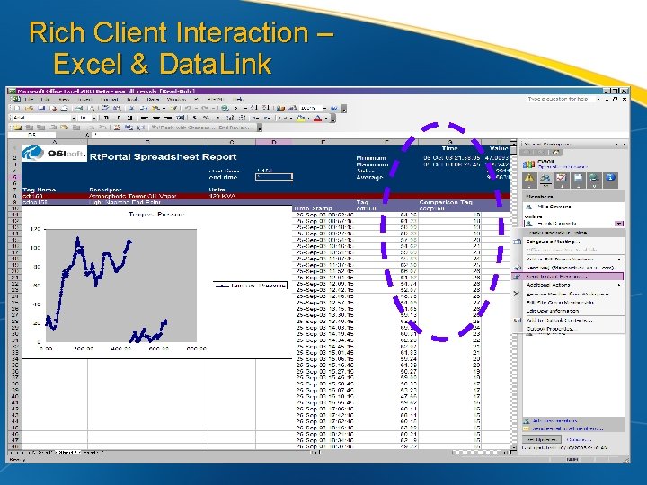The height and width of the screenshot is (485, 647).
Task: Click the vertical scrollbar down arrow
Action: pyautogui.click(x=514, y=447)
